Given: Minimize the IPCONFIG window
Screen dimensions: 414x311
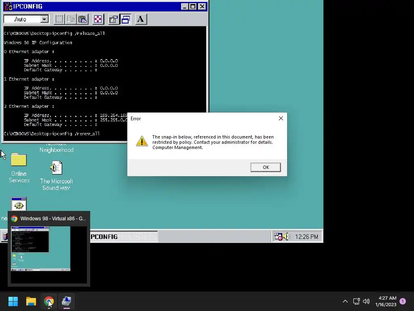Looking at the screenshot, I should pyautogui.click(x=184, y=6).
